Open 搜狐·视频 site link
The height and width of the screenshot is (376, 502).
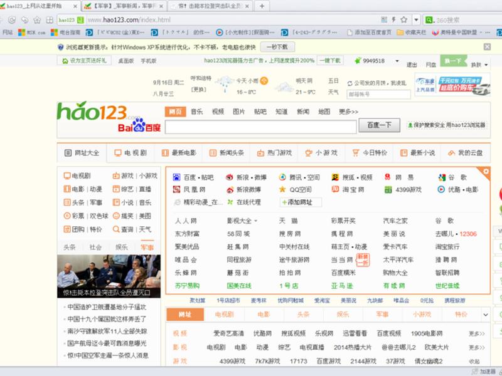(352, 177)
